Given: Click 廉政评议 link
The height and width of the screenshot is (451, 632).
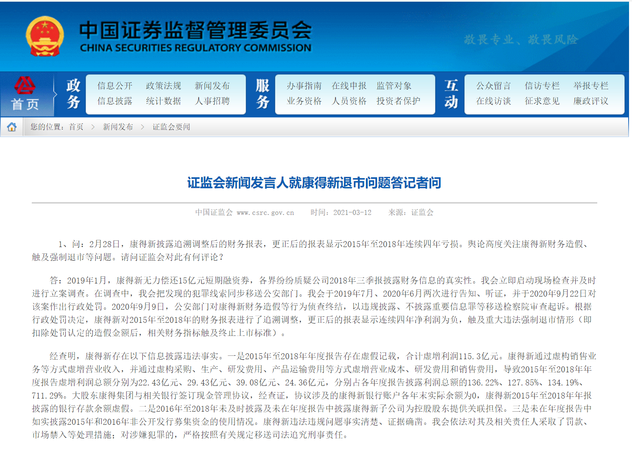Looking at the screenshot, I should click(591, 101).
